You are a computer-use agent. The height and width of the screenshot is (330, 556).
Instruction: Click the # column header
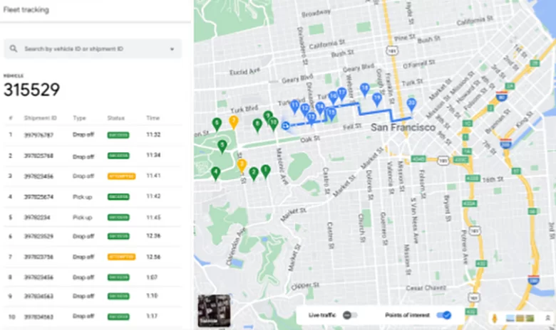point(10,118)
